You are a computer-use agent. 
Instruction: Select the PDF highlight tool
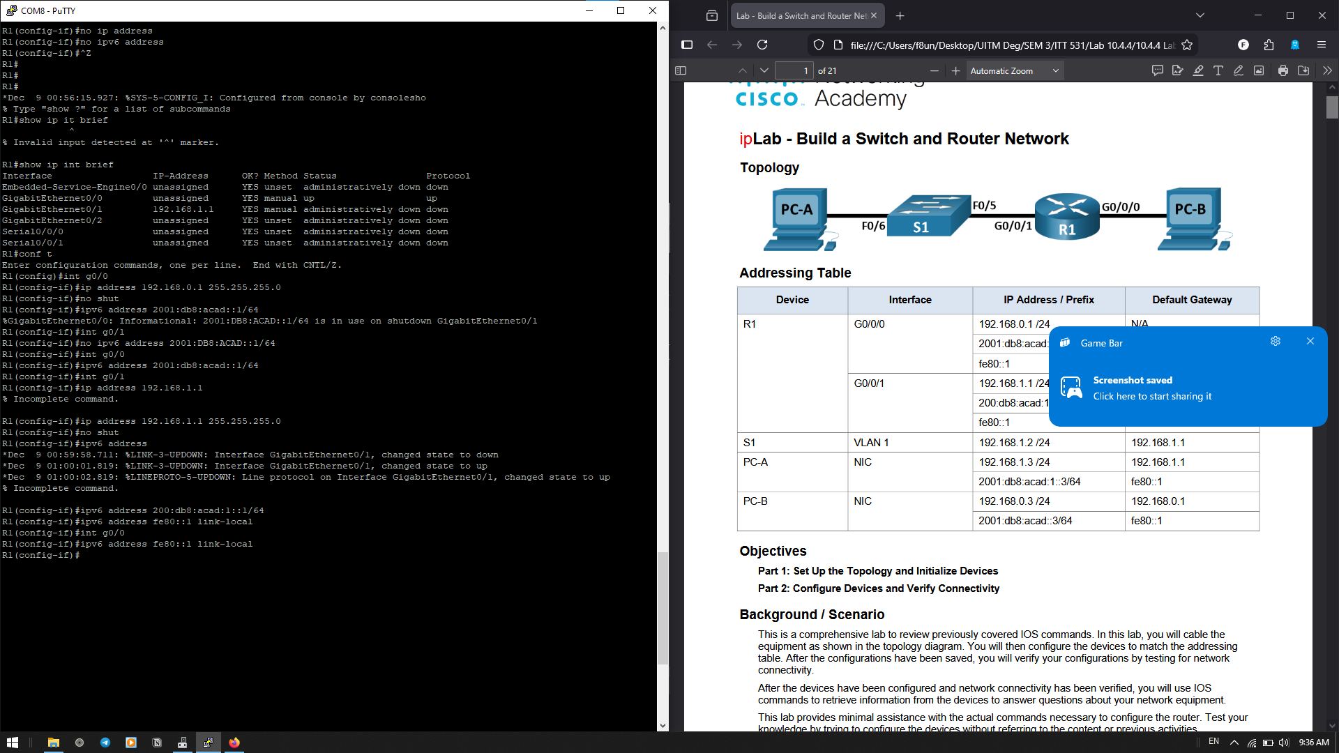click(1198, 70)
